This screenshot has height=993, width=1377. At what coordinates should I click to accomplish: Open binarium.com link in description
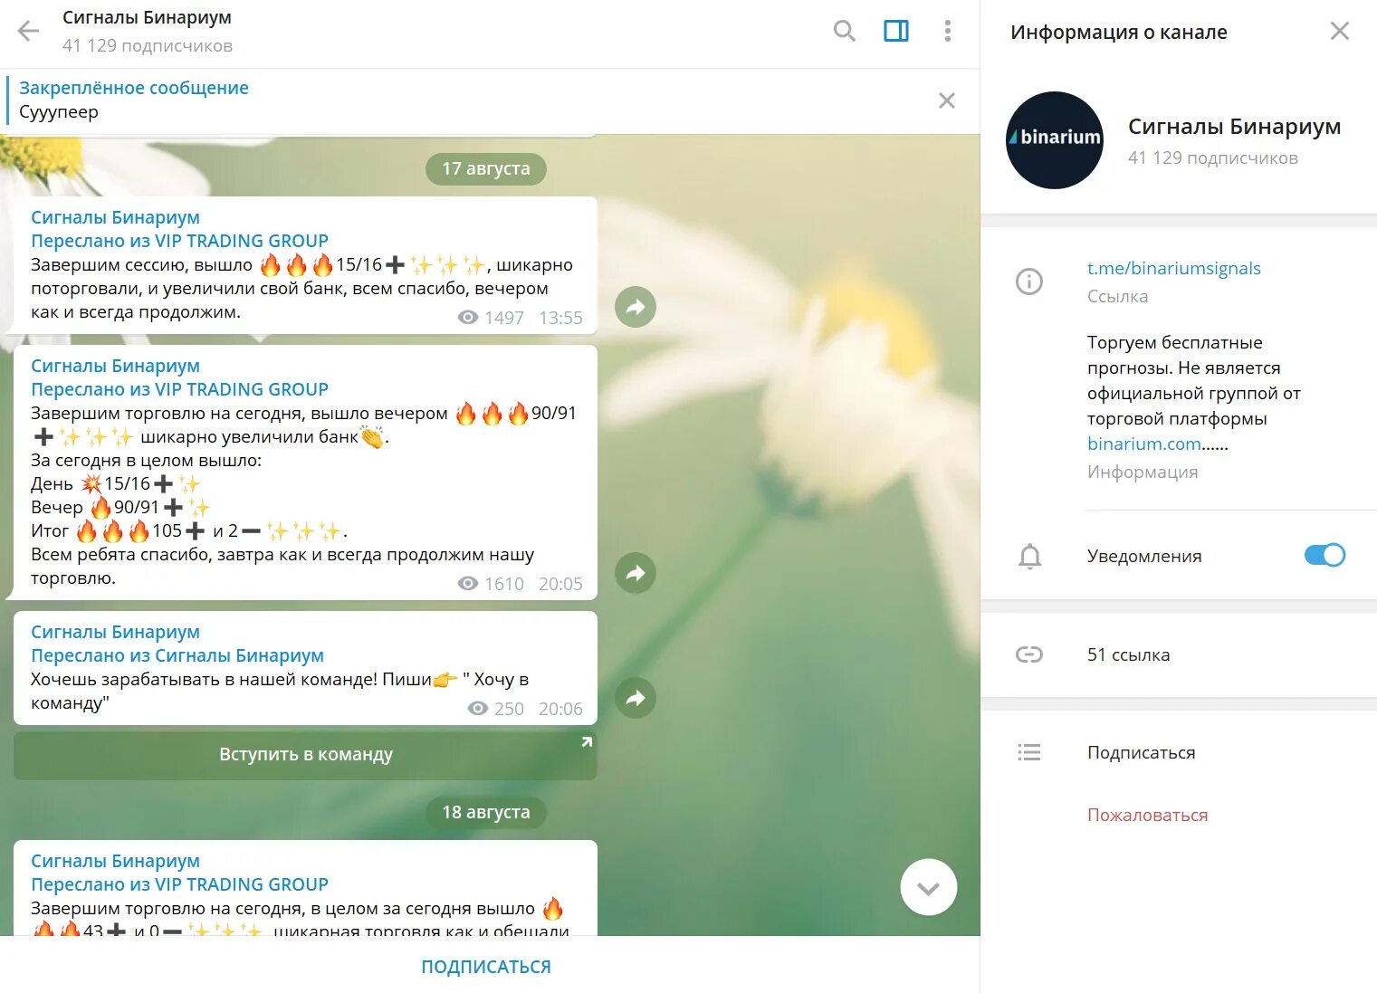click(x=1144, y=444)
